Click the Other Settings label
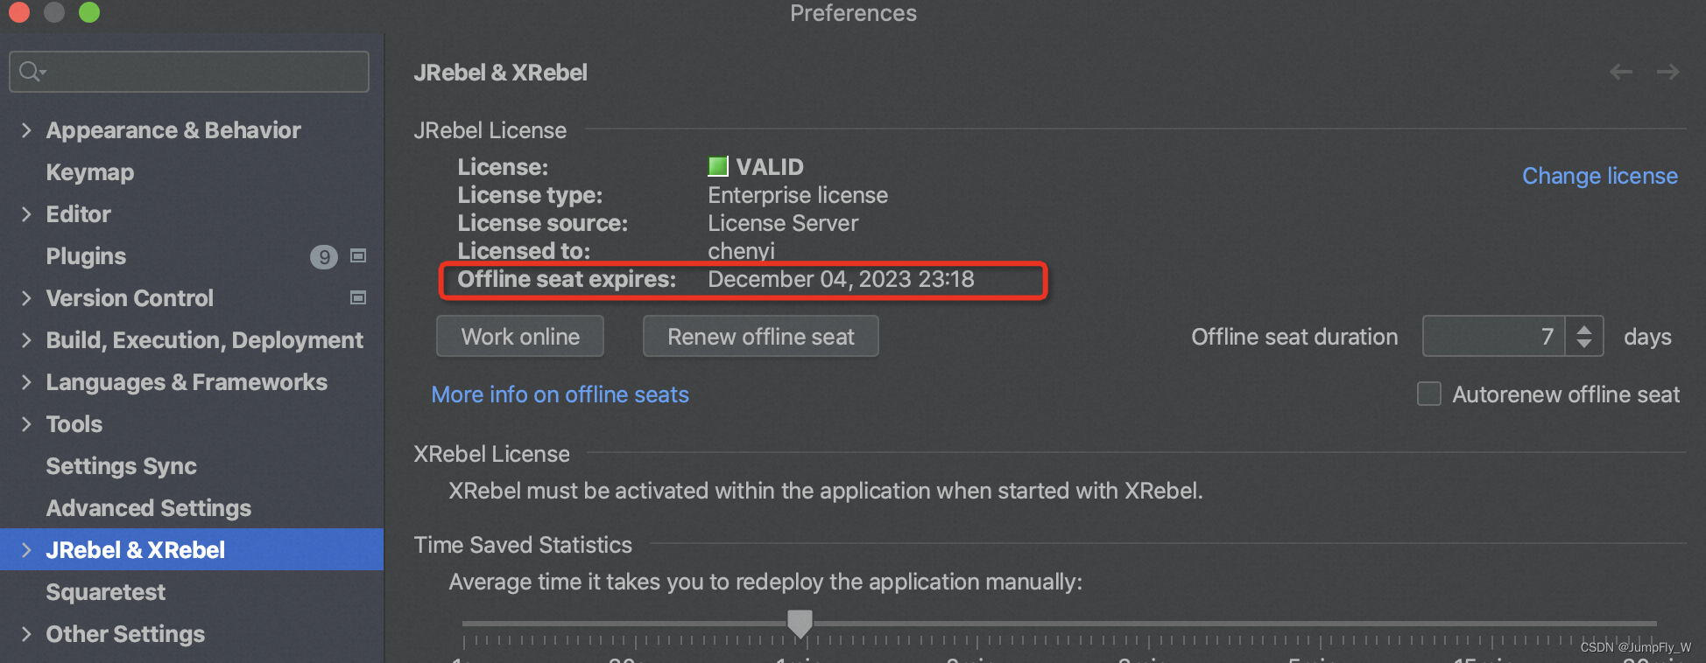This screenshot has height=663, width=1706. tap(125, 634)
